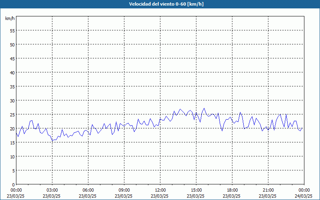Click the 23/03/25 date under 18:00

tap(232, 196)
